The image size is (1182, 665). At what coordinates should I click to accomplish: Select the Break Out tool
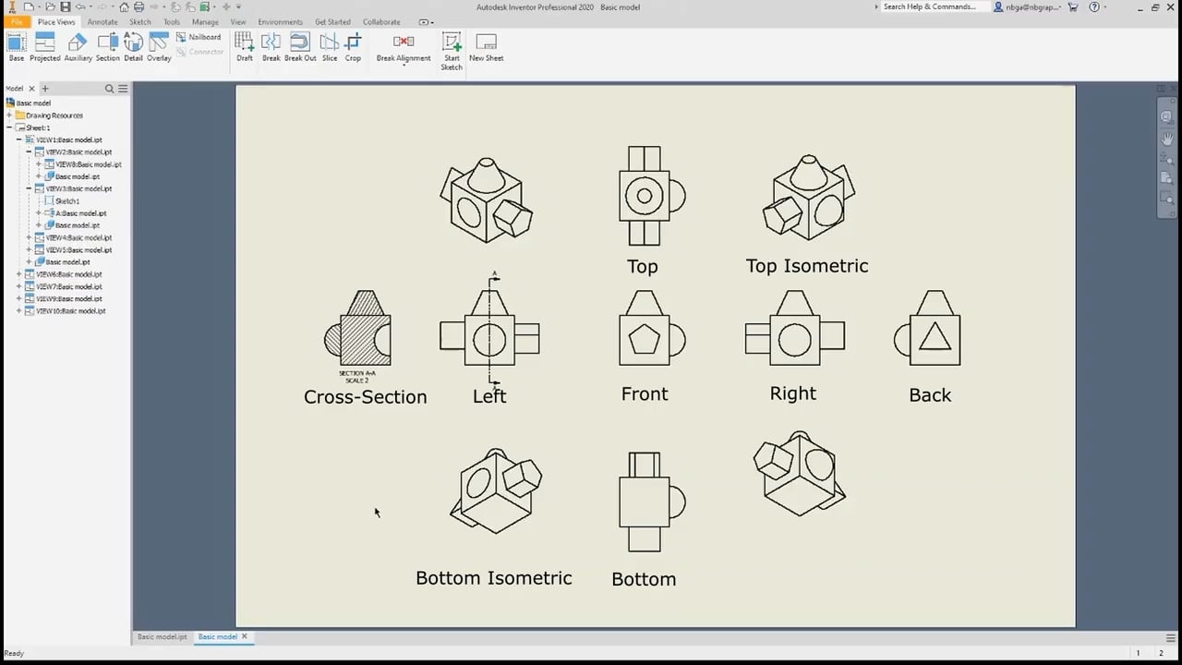point(300,47)
